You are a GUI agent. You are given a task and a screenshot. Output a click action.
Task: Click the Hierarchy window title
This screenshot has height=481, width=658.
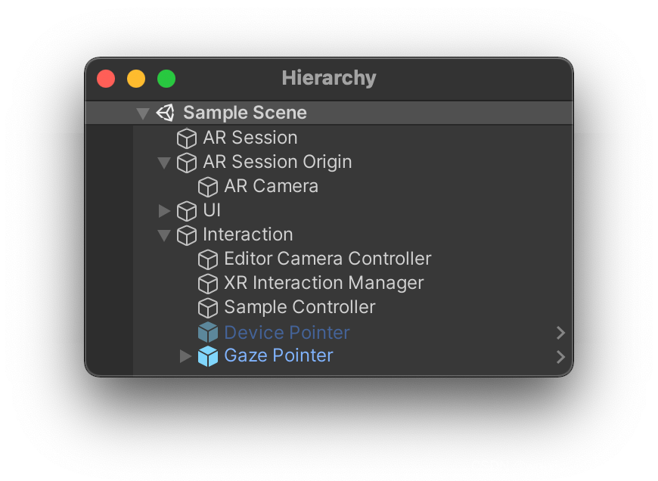328,78
